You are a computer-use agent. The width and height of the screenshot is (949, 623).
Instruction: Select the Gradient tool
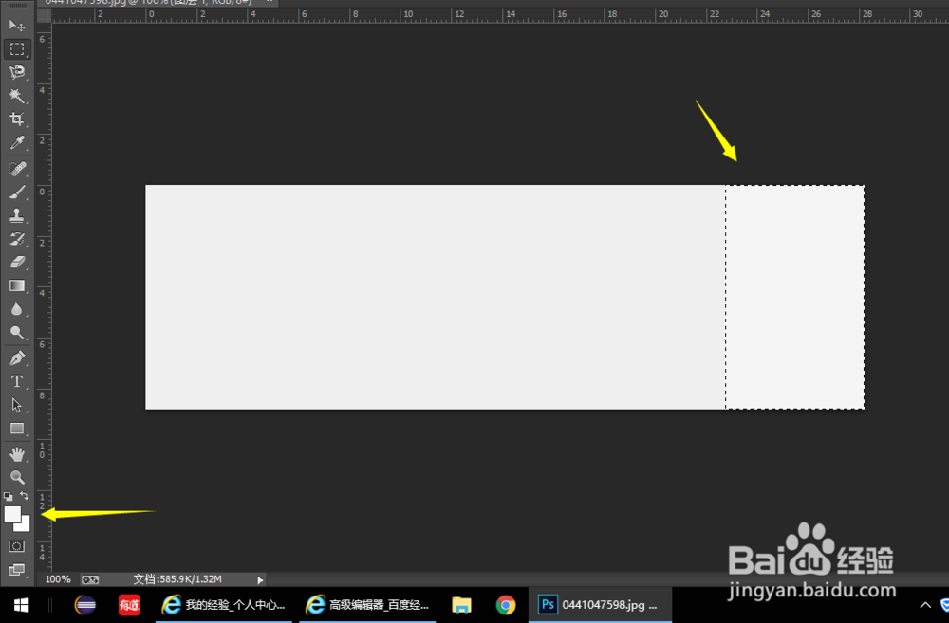tap(17, 285)
